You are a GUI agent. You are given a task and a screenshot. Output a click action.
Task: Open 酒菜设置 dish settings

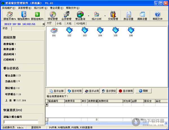(142, 15)
